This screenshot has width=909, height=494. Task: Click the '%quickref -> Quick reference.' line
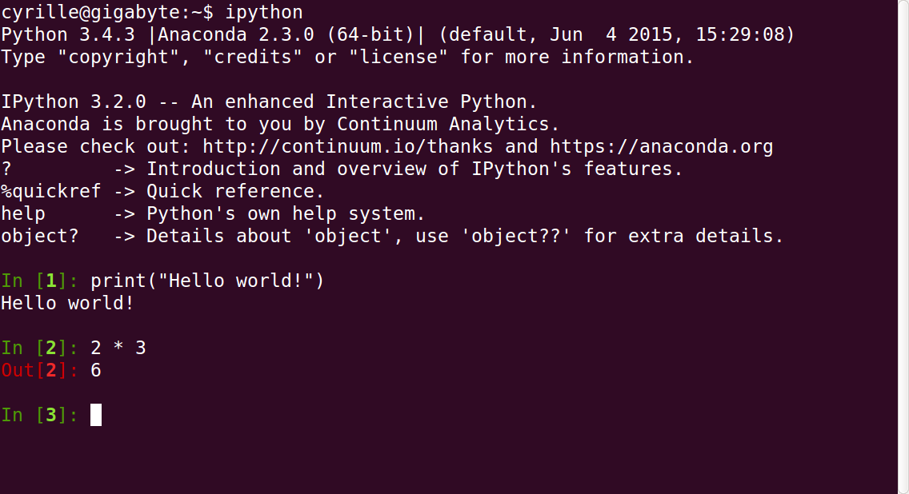(162, 192)
